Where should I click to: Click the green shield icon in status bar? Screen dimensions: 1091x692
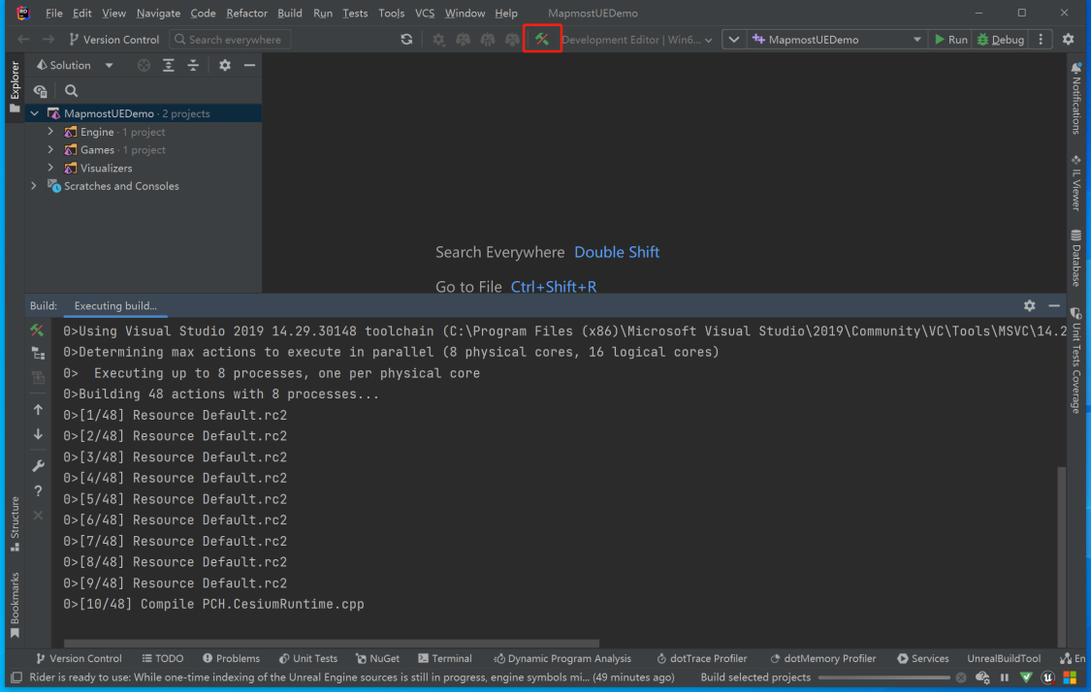click(1026, 677)
